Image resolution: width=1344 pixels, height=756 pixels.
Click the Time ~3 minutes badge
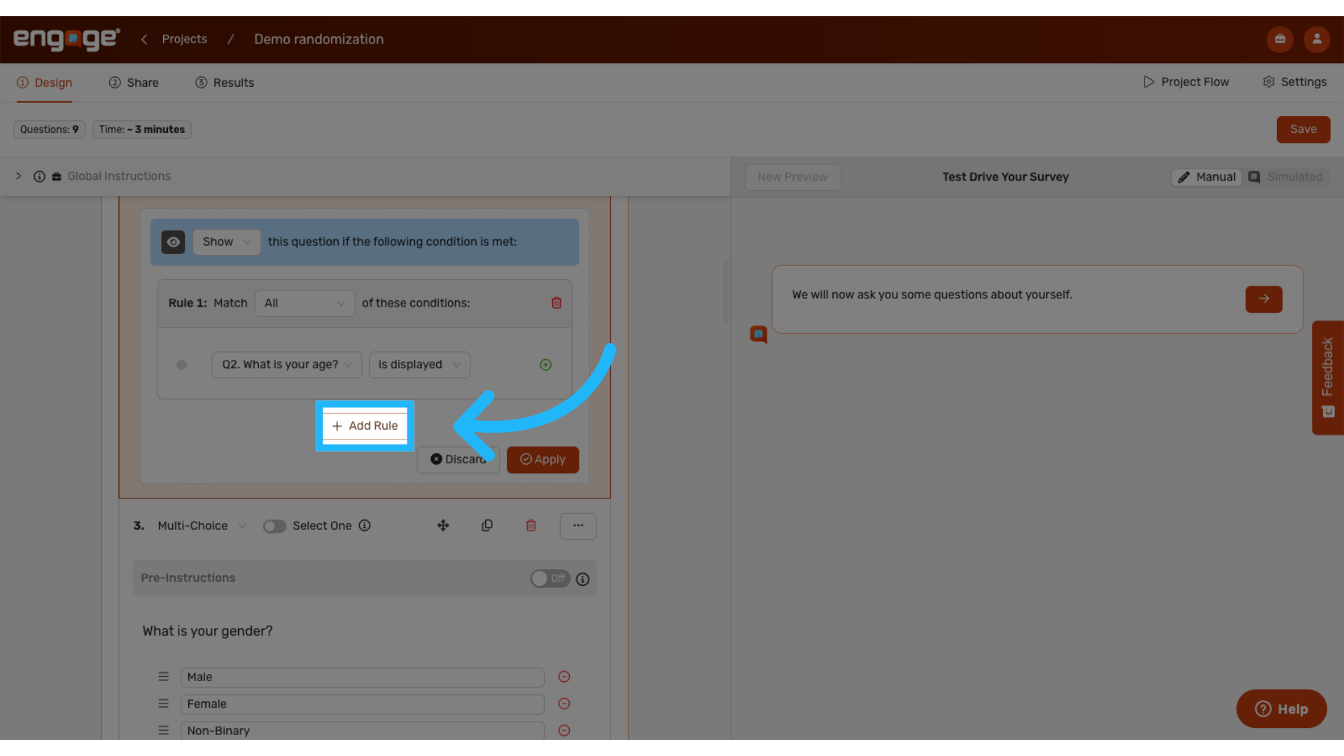(142, 129)
